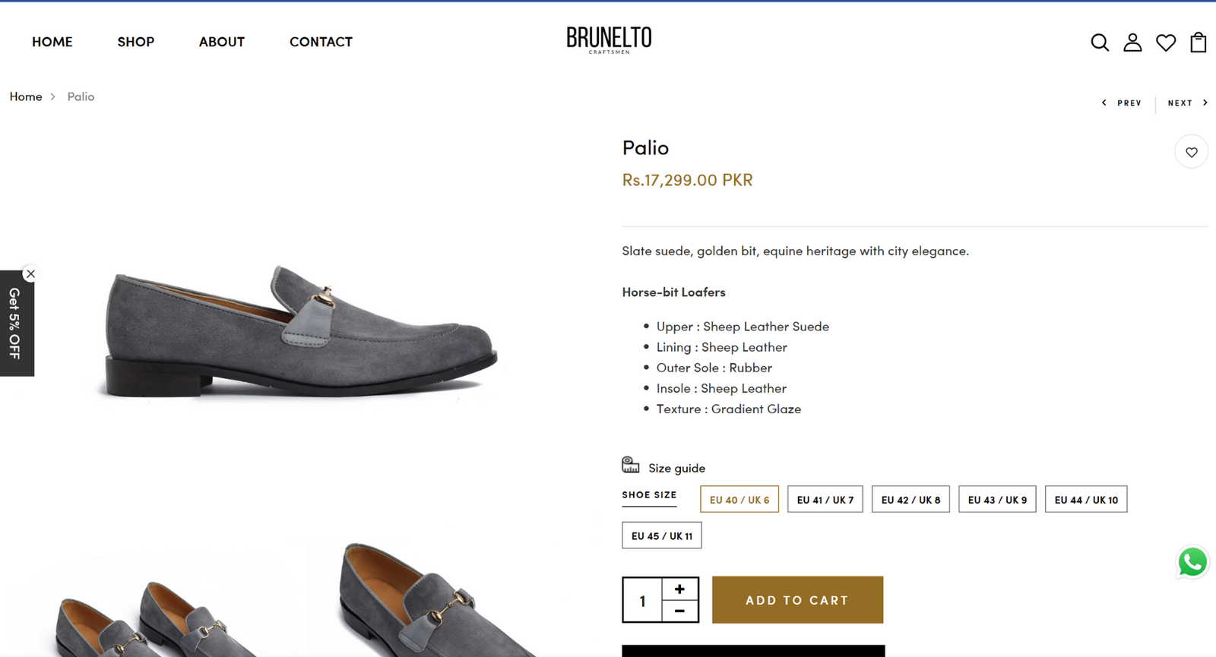Open the SHOP menu item
1216x657 pixels.
(x=136, y=42)
